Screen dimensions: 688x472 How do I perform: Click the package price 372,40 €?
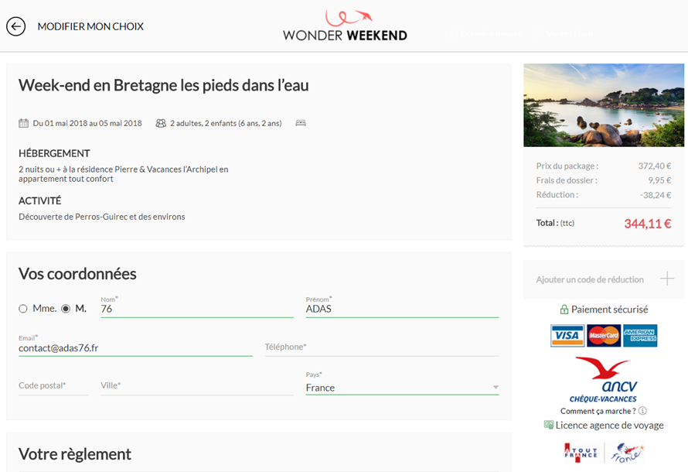click(655, 166)
